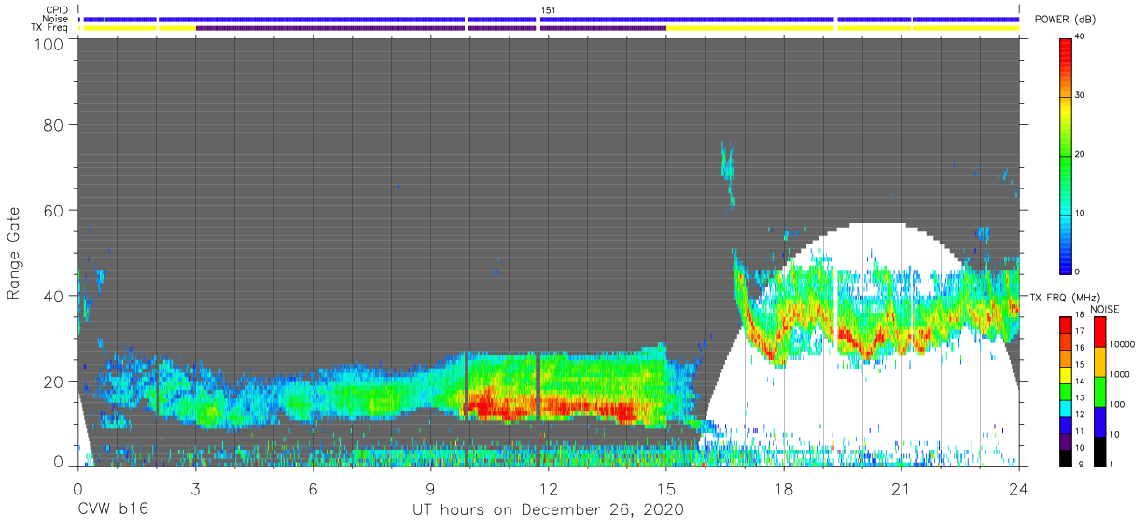The width and height of the screenshot is (1146, 529).
Task: Click the blue Noise strip above the plot
Action: tap(551, 19)
